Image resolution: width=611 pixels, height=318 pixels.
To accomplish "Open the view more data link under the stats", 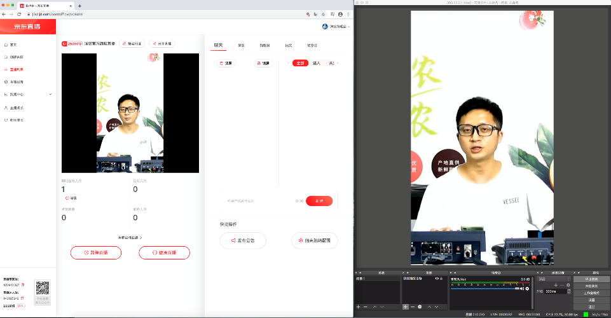I will [130, 237].
